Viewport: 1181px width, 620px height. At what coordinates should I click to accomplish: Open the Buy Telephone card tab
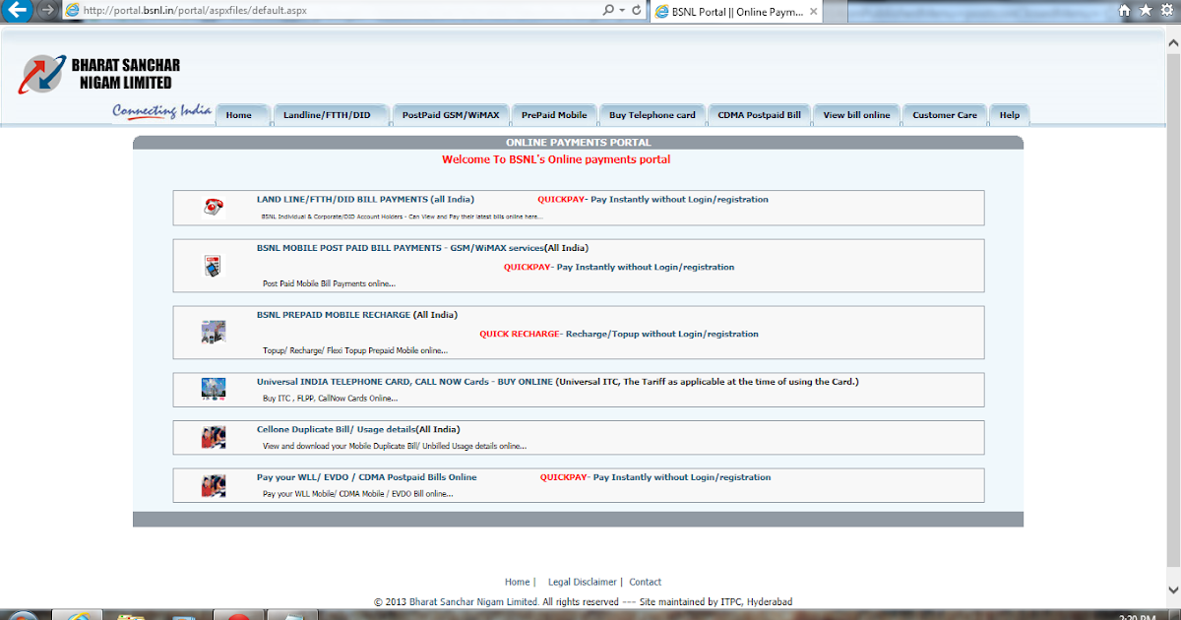click(x=652, y=115)
